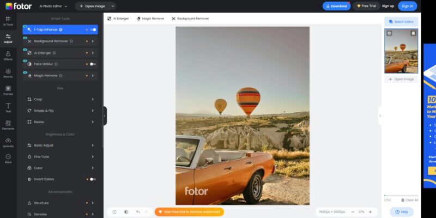
Task: Zoom out with the minus button
Action: coord(353,212)
